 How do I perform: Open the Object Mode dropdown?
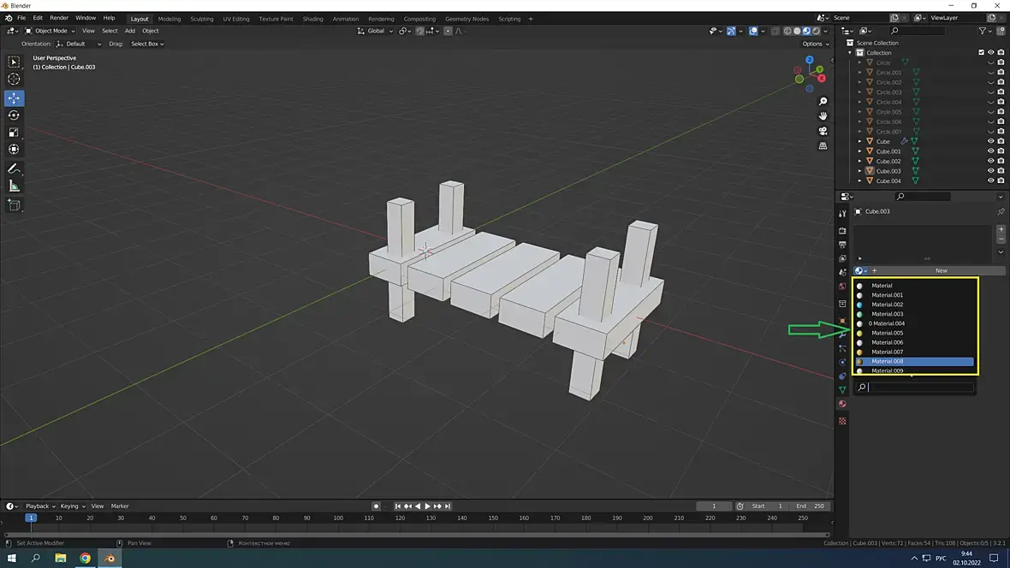click(52, 31)
